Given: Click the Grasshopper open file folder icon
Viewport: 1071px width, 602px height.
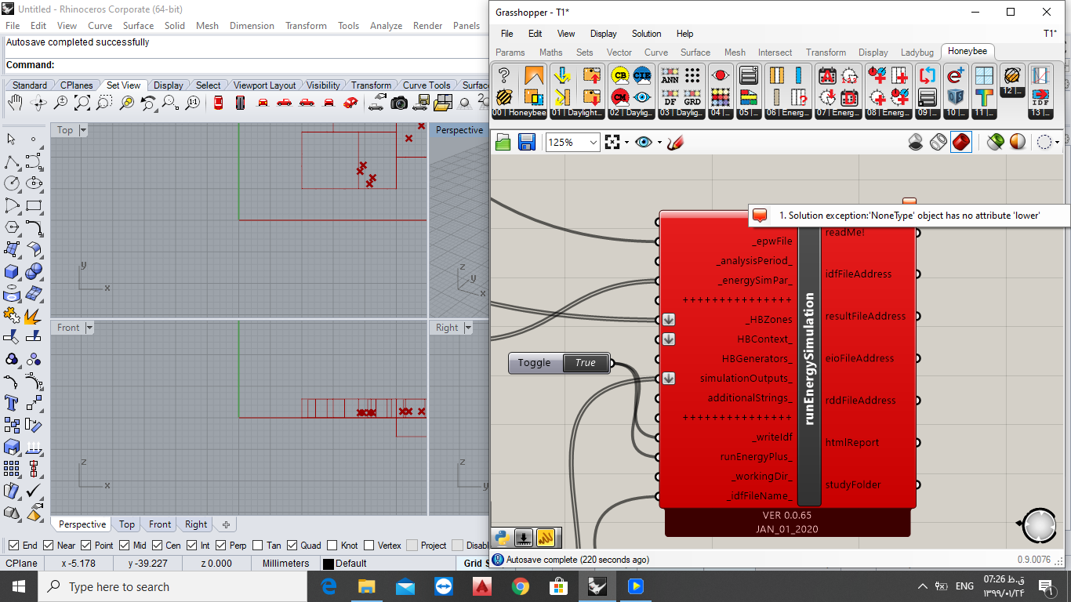Looking at the screenshot, I should 503,142.
